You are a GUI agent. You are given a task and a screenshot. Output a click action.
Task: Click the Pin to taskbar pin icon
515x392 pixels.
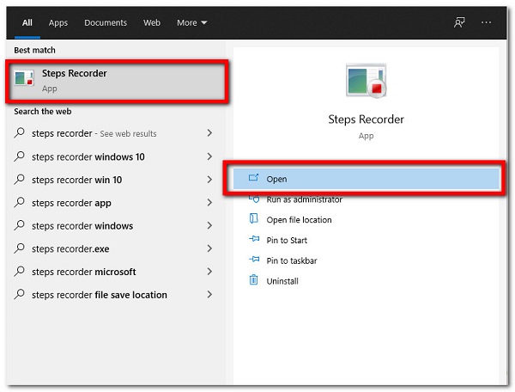point(254,259)
